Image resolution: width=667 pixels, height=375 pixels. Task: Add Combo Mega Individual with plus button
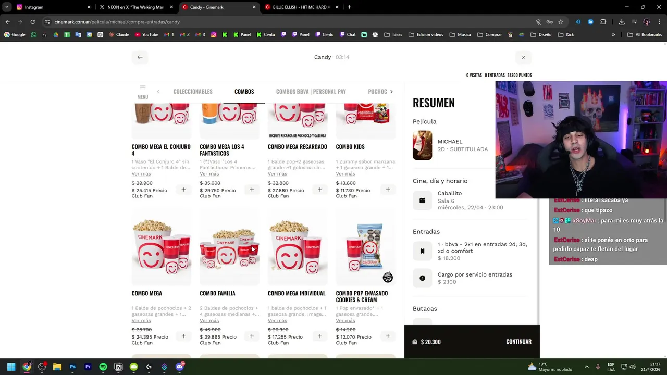click(320, 336)
